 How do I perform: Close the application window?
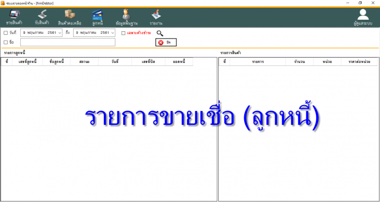373,3
